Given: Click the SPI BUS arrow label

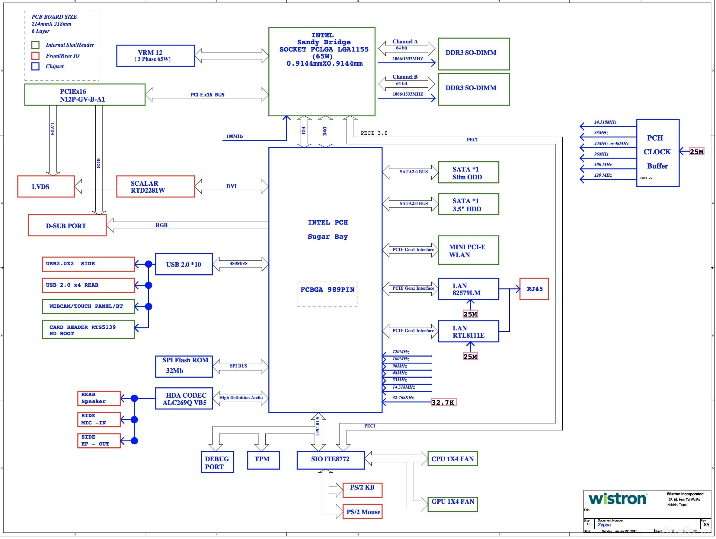Looking at the screenshot, I should (x=238, y=366).
